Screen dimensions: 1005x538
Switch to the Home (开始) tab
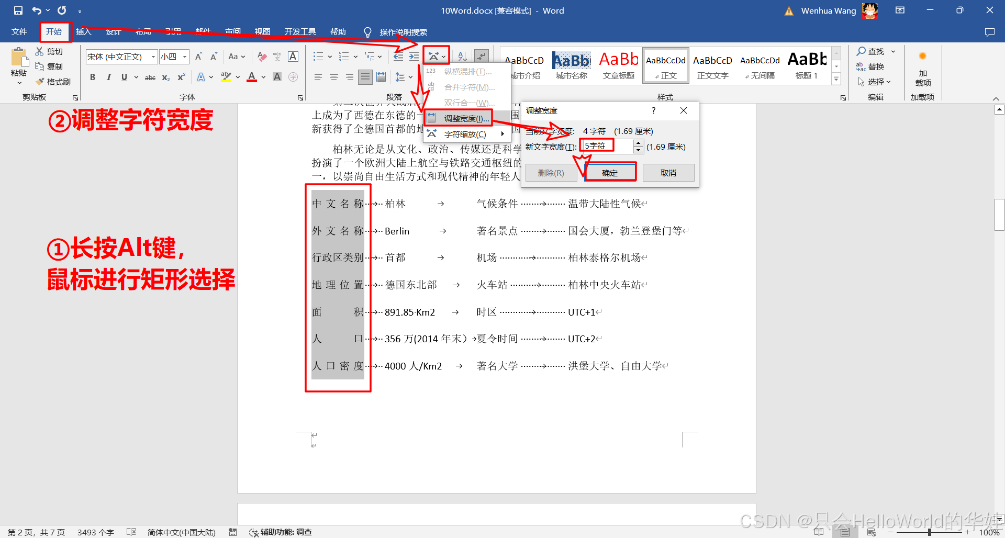tap(54, 32)
